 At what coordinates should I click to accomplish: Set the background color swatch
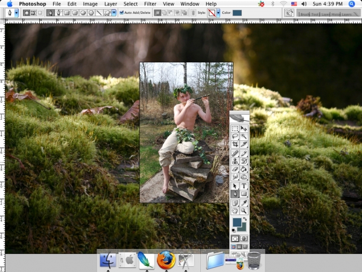(243, 227)
